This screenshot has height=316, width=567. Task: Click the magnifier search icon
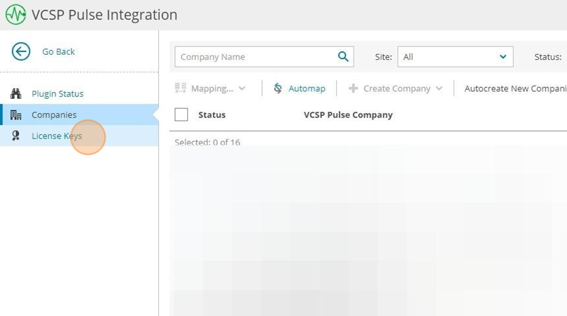pyautogui.click(x=343, y=57)
